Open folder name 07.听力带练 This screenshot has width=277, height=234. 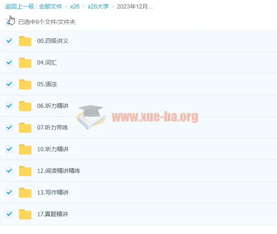(x=53, y=128)
